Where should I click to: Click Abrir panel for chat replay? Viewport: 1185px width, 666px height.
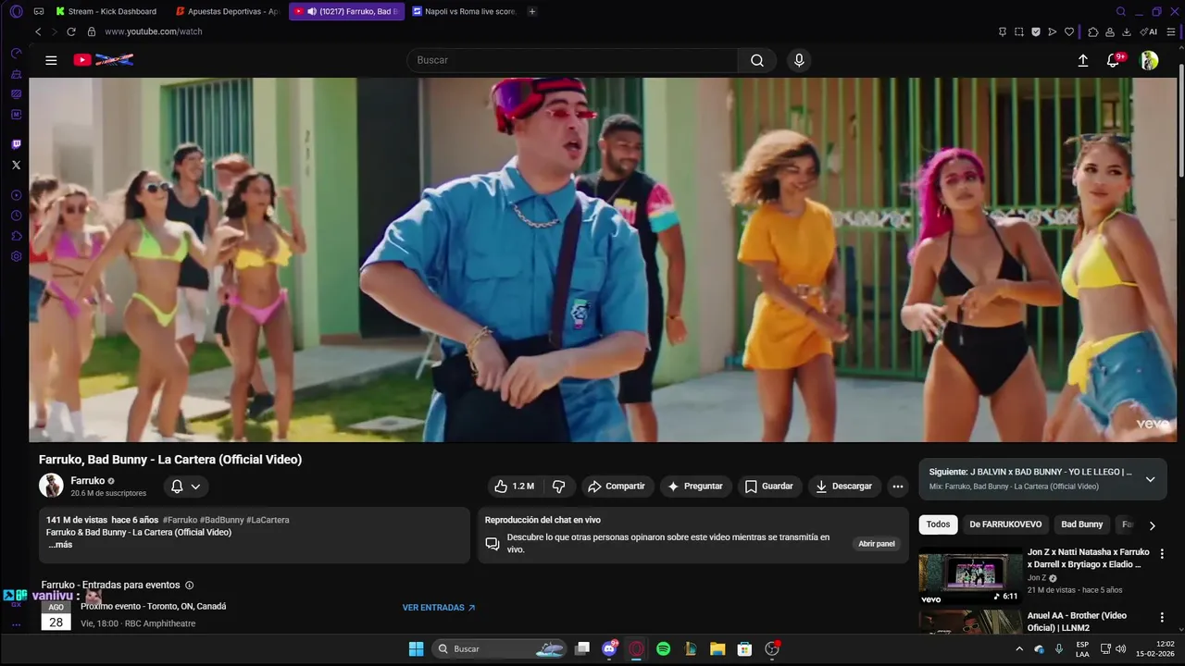(x=877, y=544)
